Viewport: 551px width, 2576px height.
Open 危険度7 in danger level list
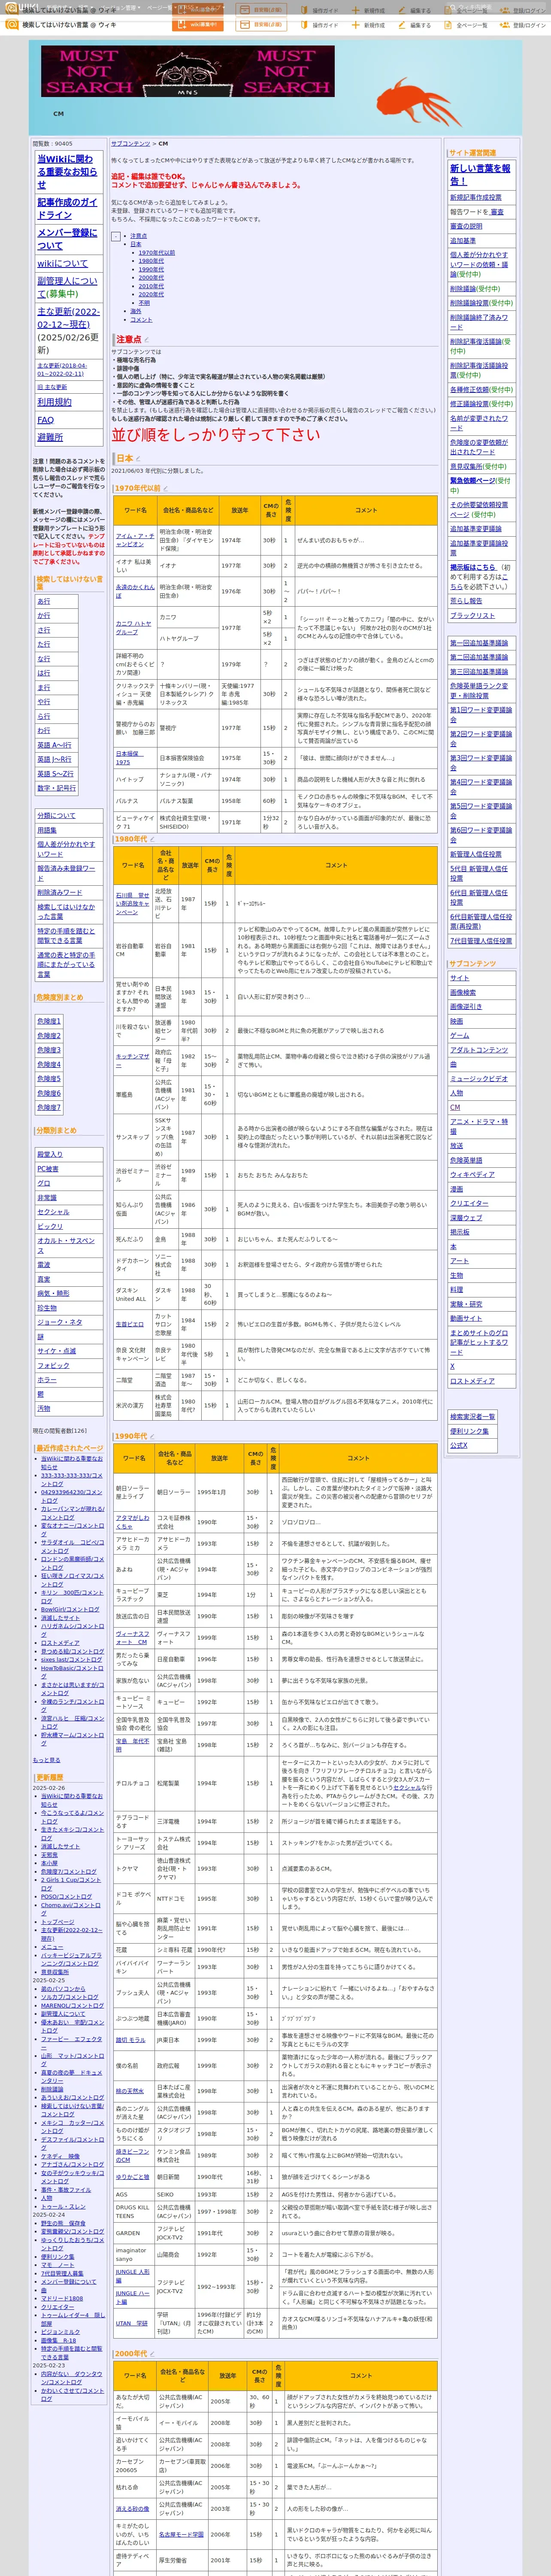click(49, 1108)
